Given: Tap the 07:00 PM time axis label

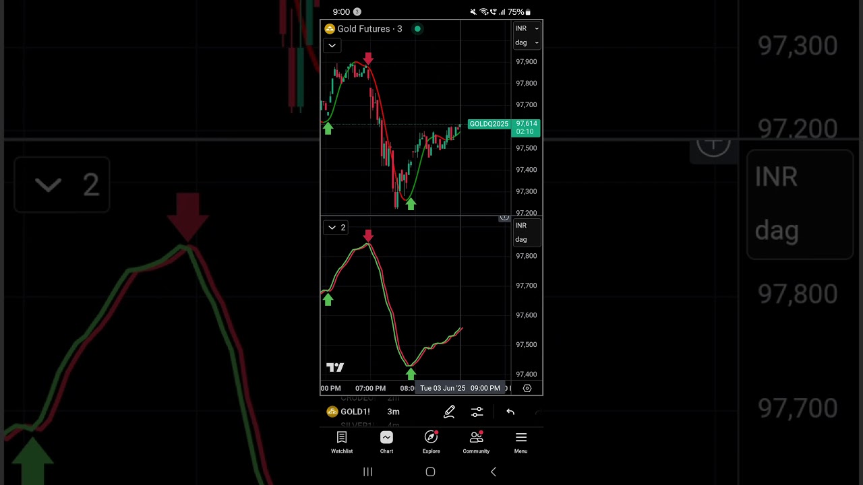Looking at the screenshot, I should (371, 388).
